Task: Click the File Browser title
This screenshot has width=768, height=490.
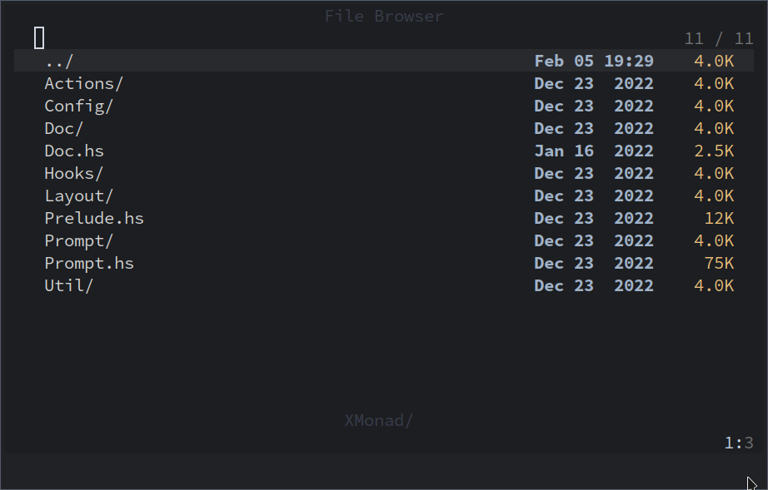Action: point(383,15)
